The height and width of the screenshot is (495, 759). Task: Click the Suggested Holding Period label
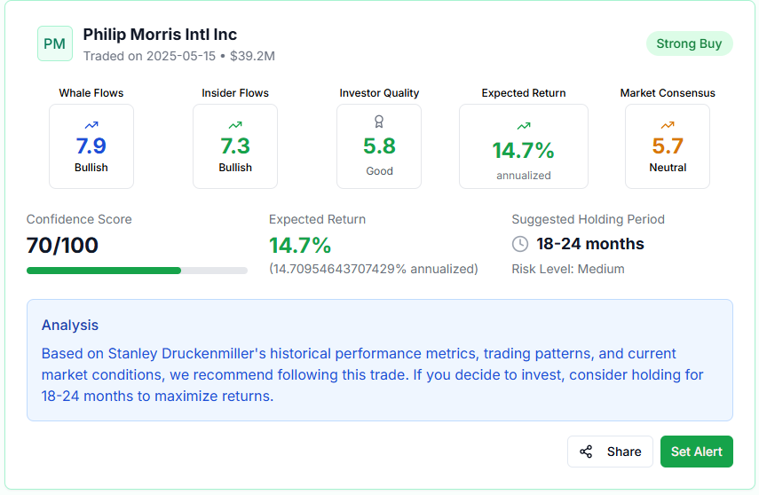click(589, 219)
